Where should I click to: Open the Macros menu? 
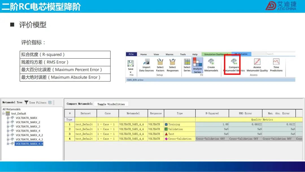[x=169, y=54]
